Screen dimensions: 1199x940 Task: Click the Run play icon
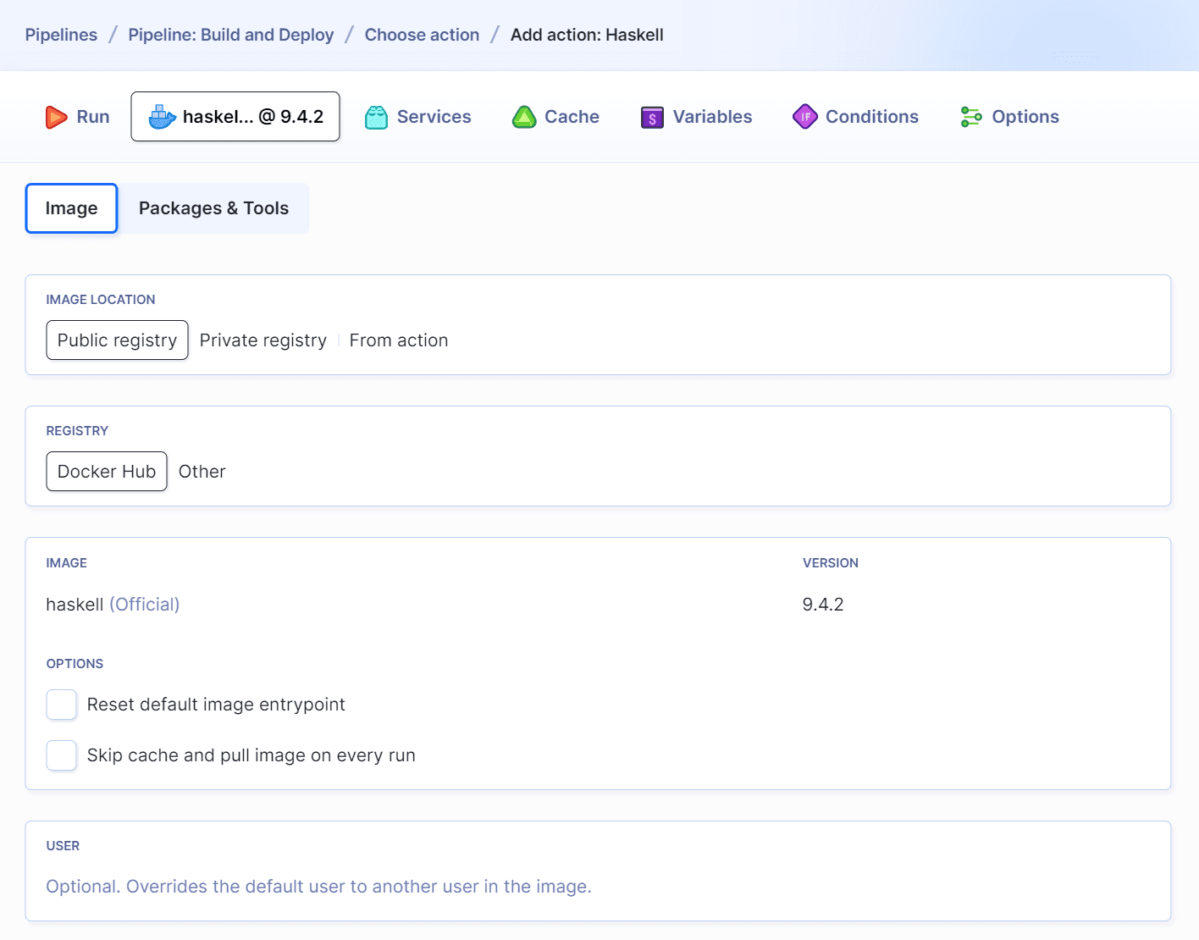pyautogui.click(x=56, y=117)
